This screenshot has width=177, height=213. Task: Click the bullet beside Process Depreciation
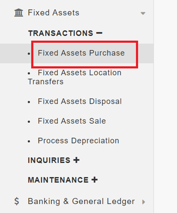coord(29,142)
